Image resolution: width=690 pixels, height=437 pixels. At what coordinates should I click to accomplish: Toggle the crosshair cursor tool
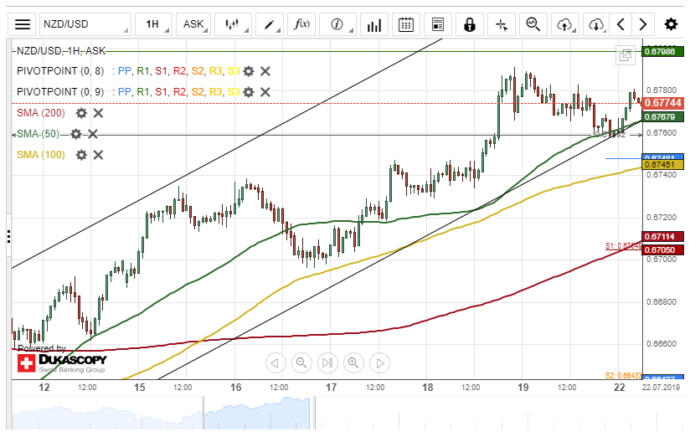point(502,24)
